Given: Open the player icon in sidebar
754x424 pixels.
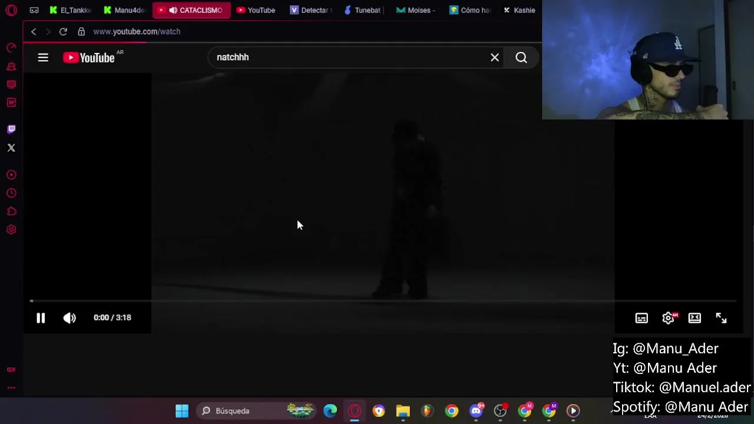Looking at the screenshot, I should [11, 175].
